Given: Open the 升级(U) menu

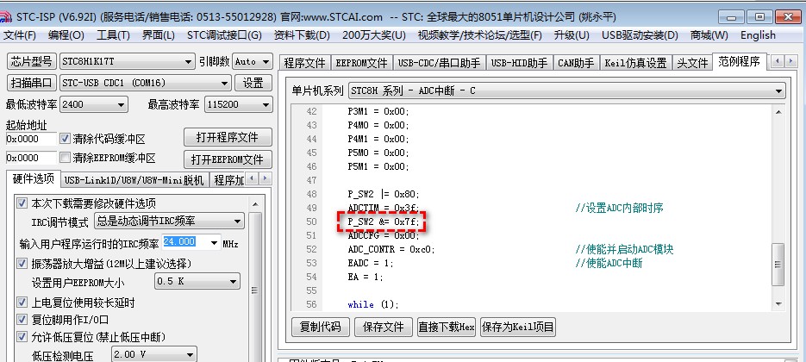Looking at the screenshot, I should [572, 35].
